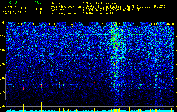177x112 pixels.
Task: Click the 0715 time marker
Action: tap(86, 24)
